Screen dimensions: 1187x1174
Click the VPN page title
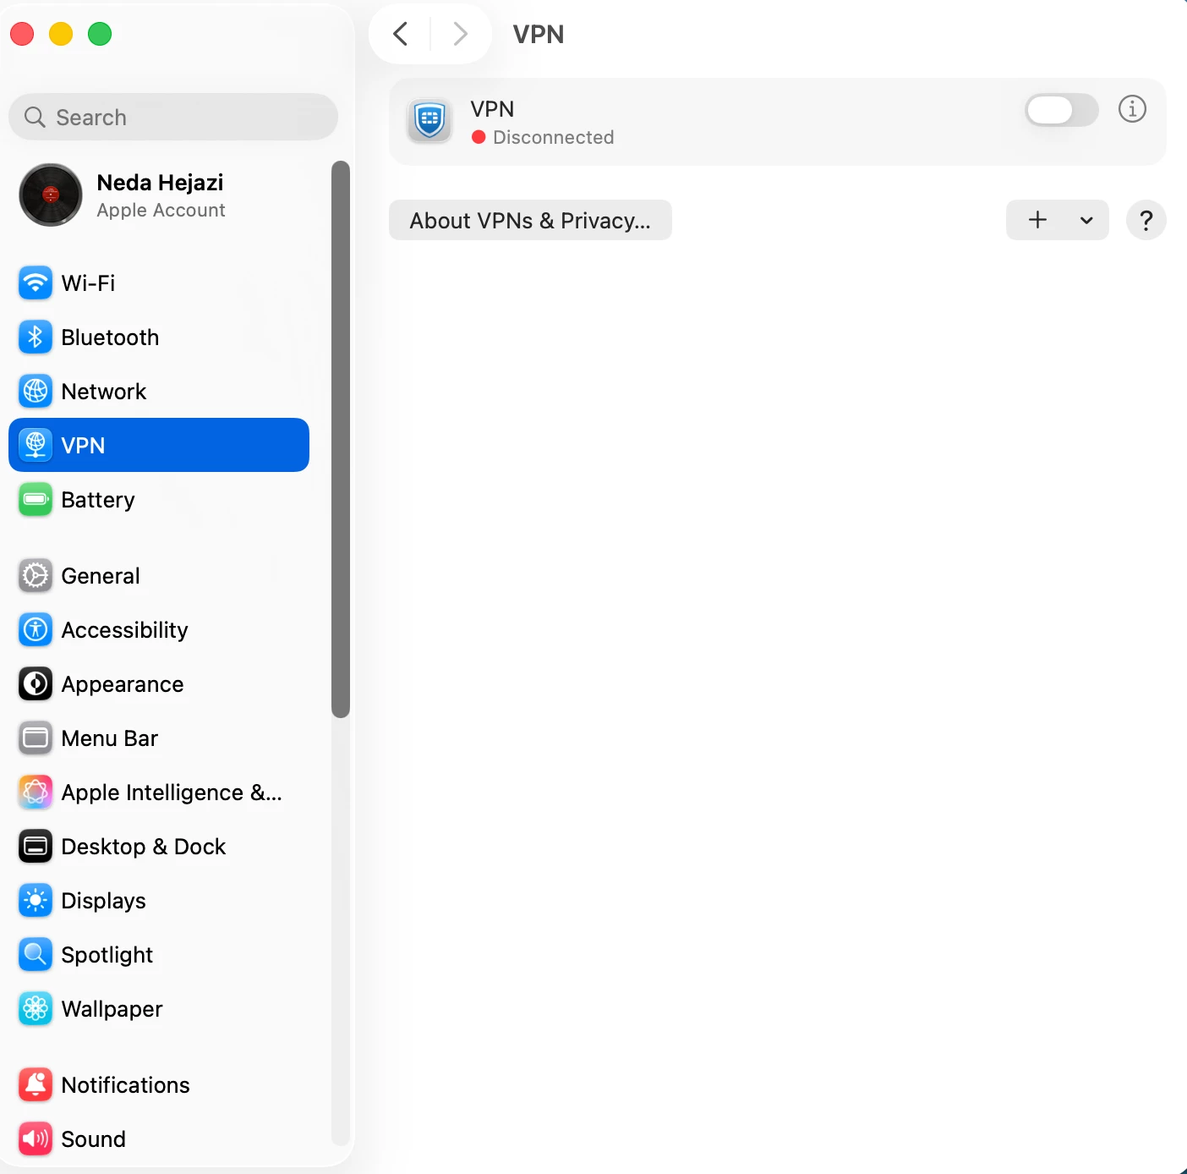point(539,35)
